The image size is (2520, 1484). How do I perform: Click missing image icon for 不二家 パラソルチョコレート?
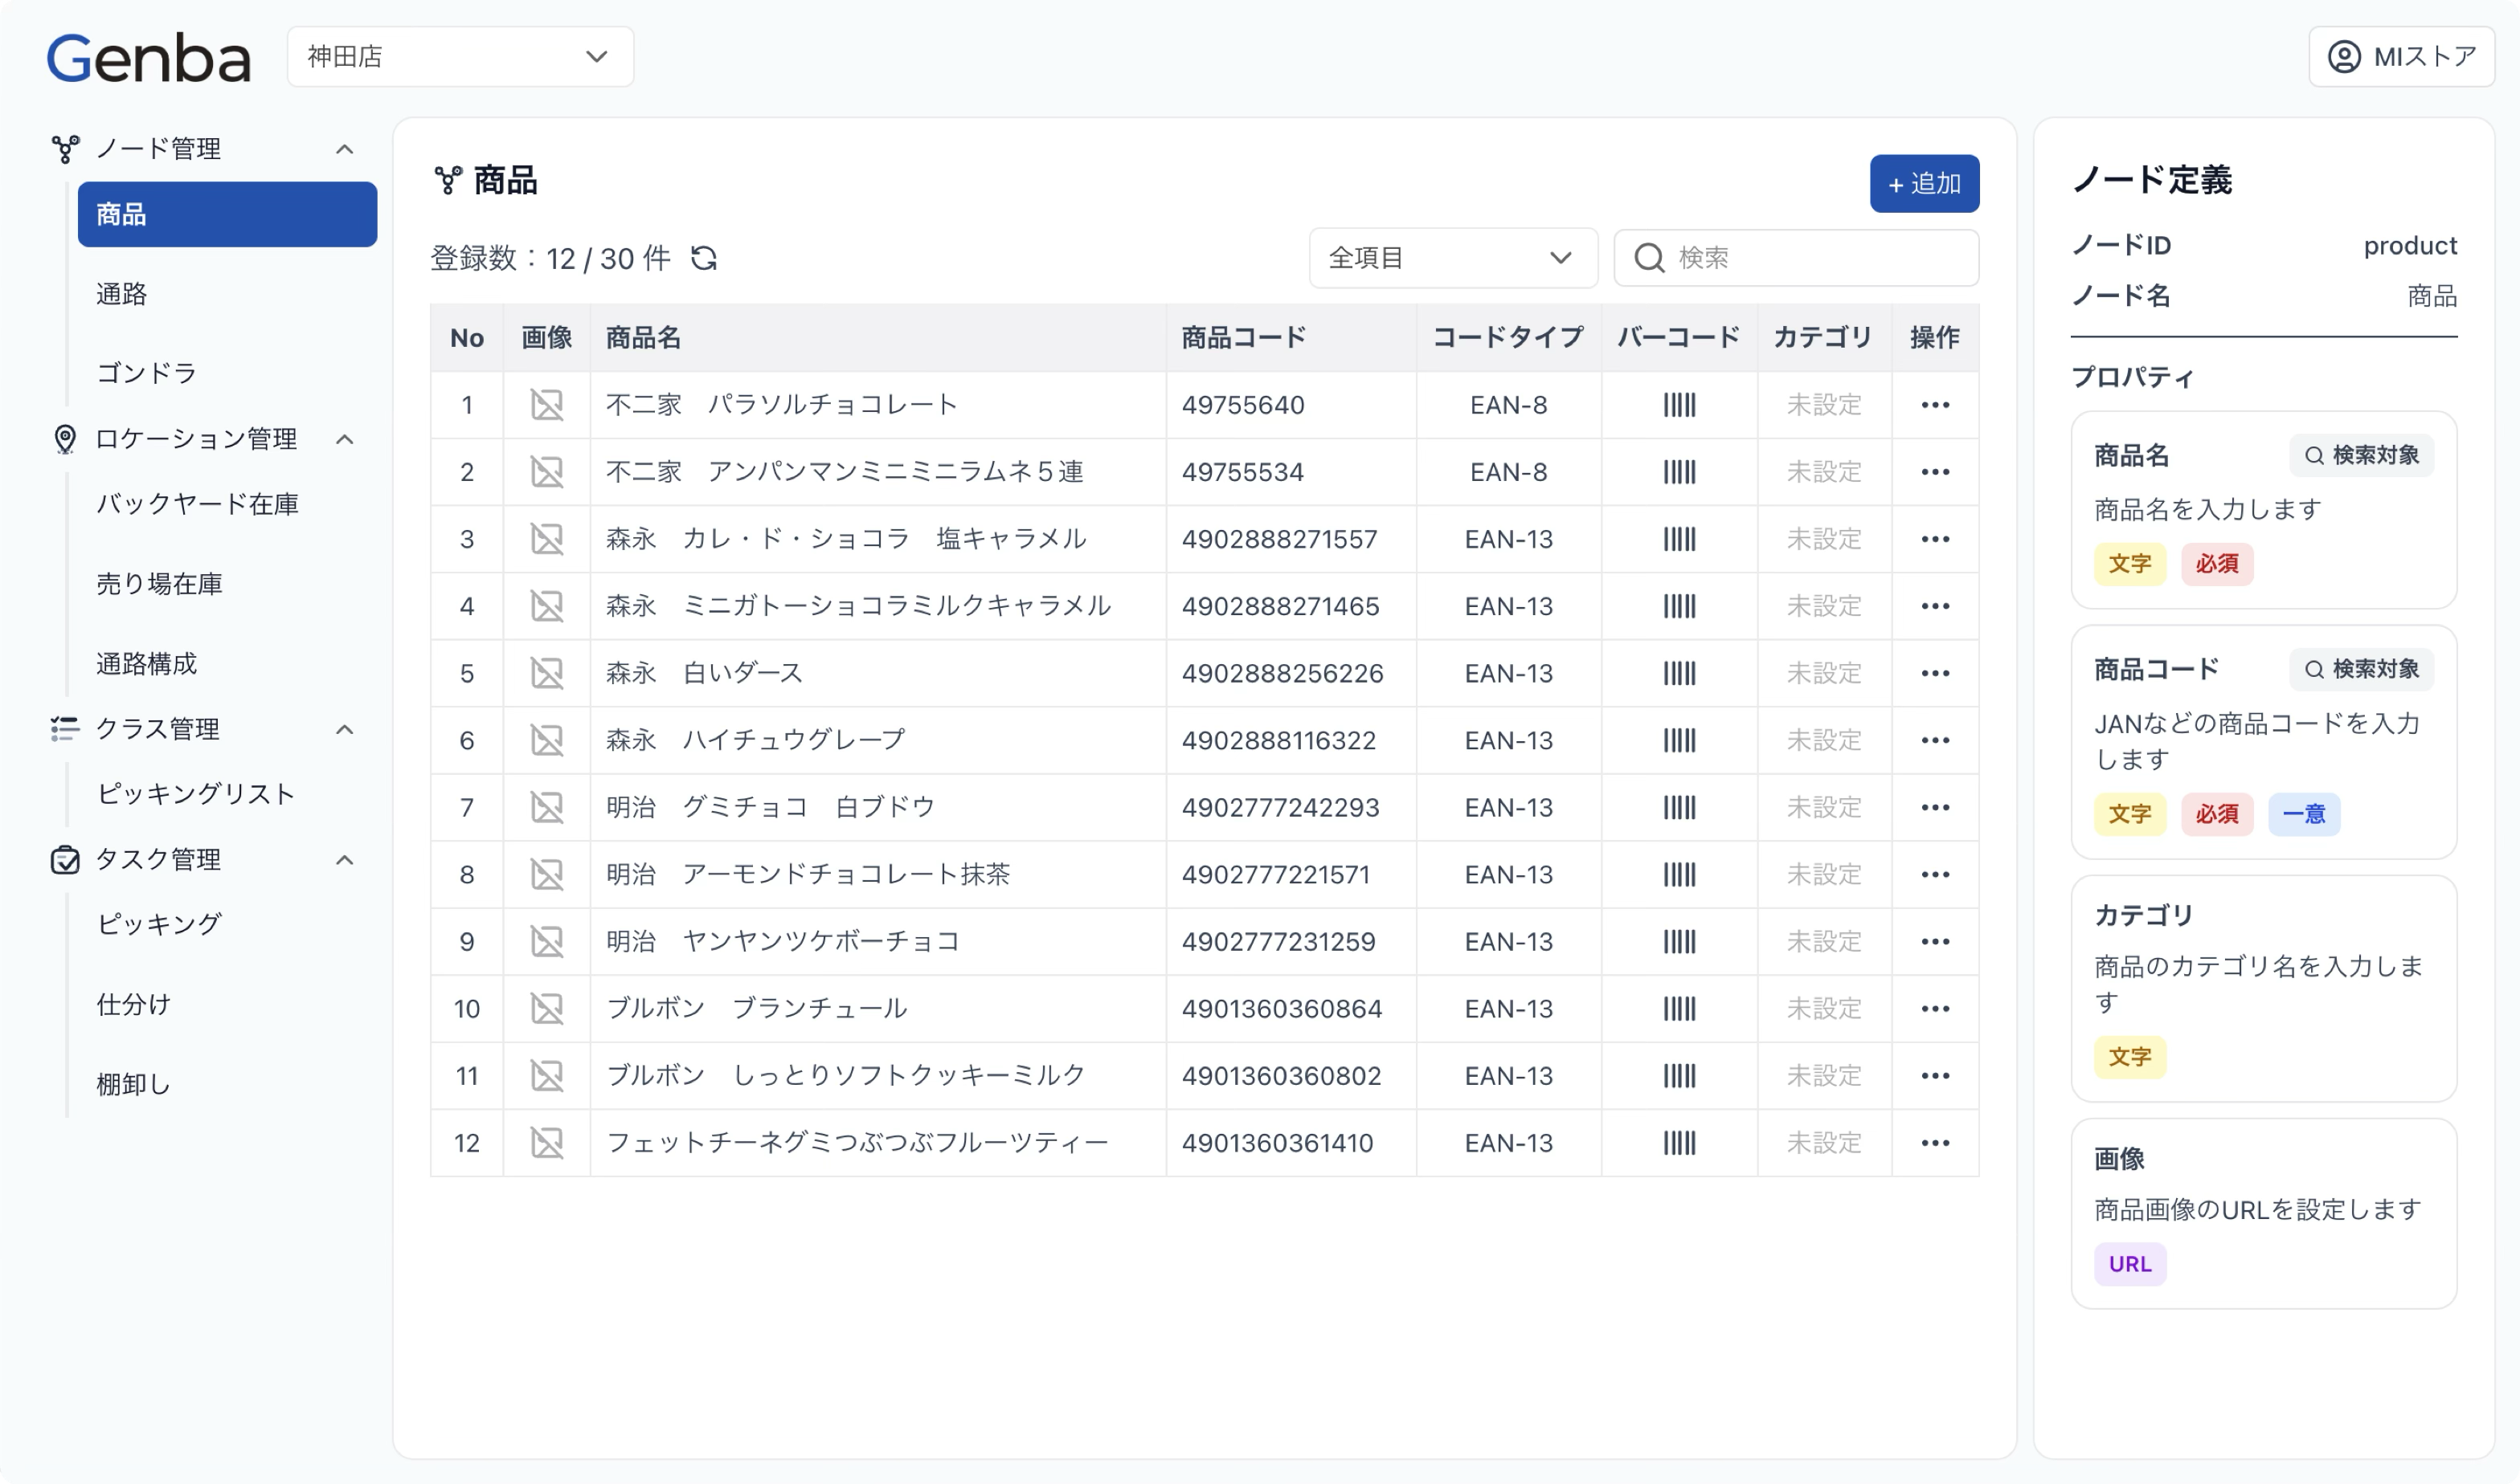(x=546, y=405)
